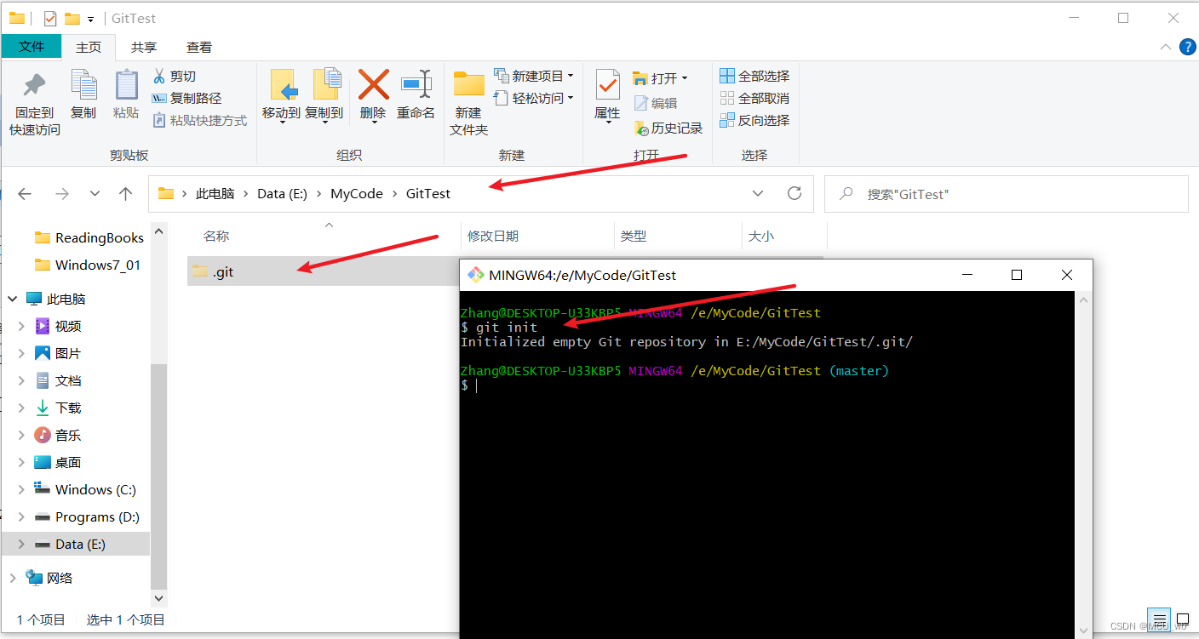
Task: Click the Paste (粘贴) ribbon icon
Action: tap(126, 85)
